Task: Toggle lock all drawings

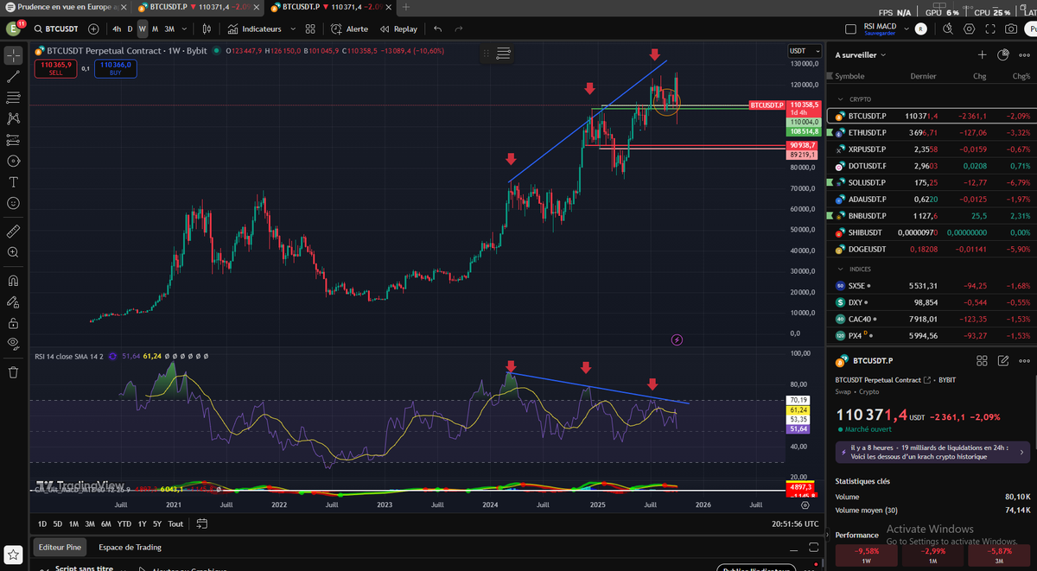Action: click(13, 322)
